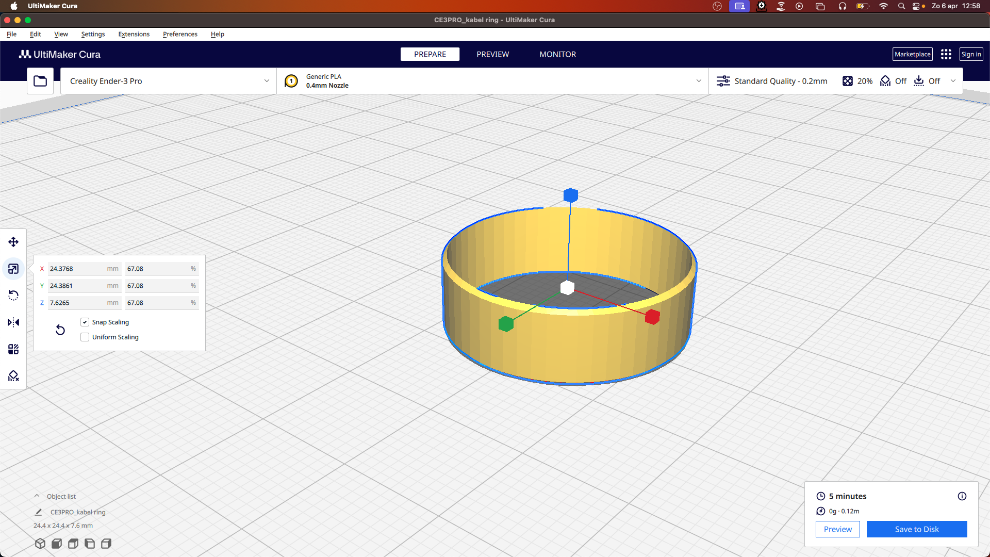Click the Y scale percent field
This screenshot has height=557, width=990.
(x=161, y=286)
